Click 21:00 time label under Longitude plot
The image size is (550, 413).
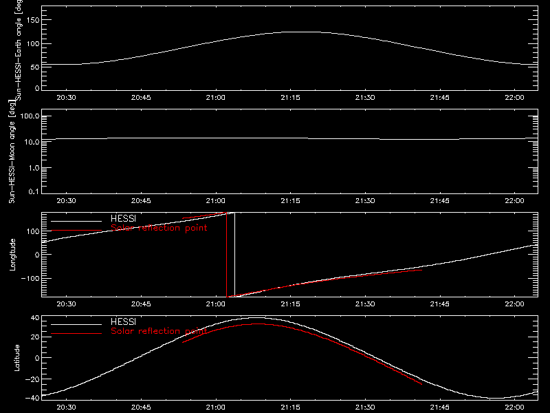(216, 304)
